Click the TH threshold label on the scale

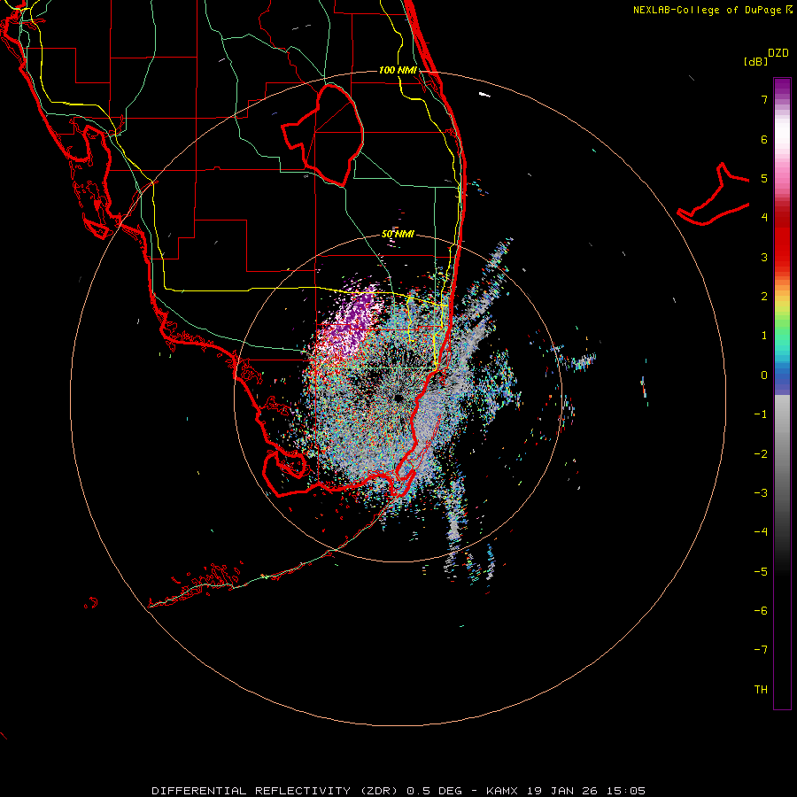tap(761, 689)
